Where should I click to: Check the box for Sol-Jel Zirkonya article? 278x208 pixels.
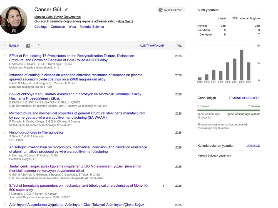[4, 94]
